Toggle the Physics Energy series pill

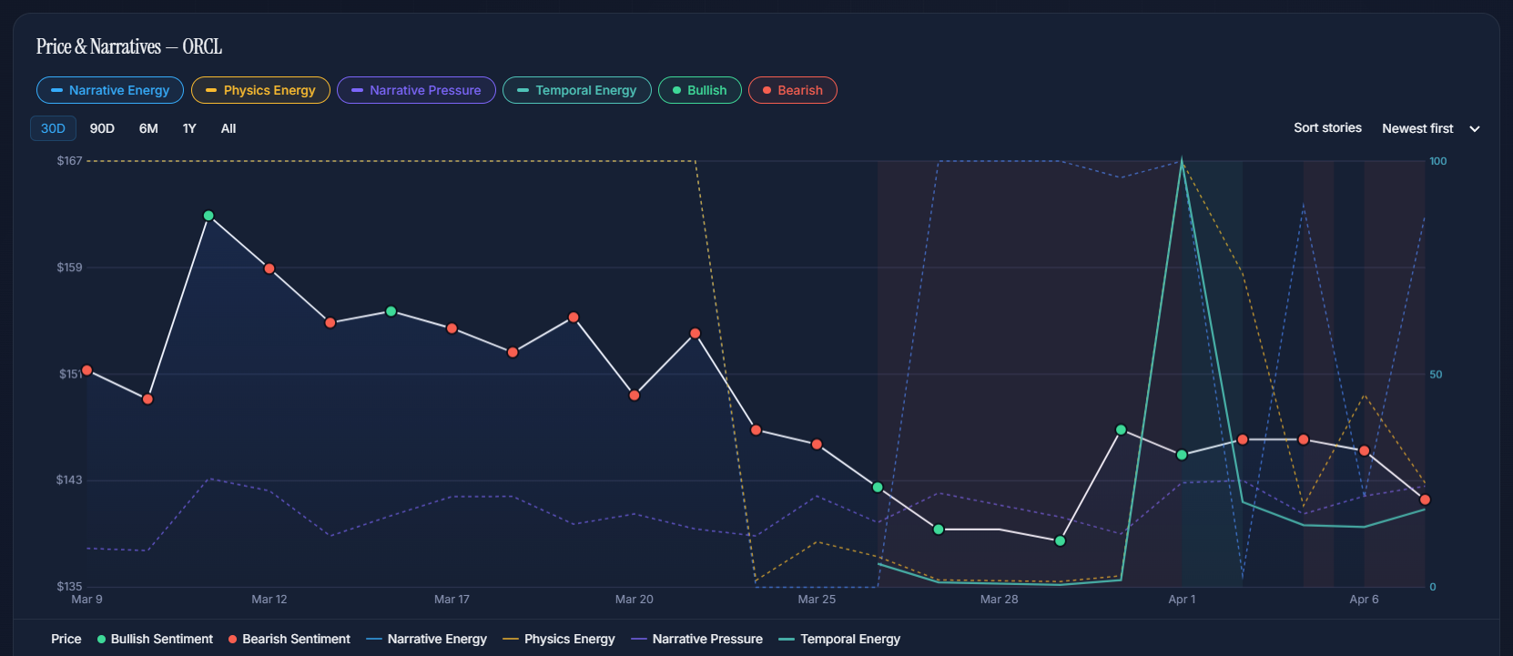(x=260, y=90)
